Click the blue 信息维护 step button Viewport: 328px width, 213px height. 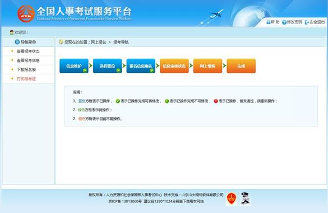pos(74,66)
